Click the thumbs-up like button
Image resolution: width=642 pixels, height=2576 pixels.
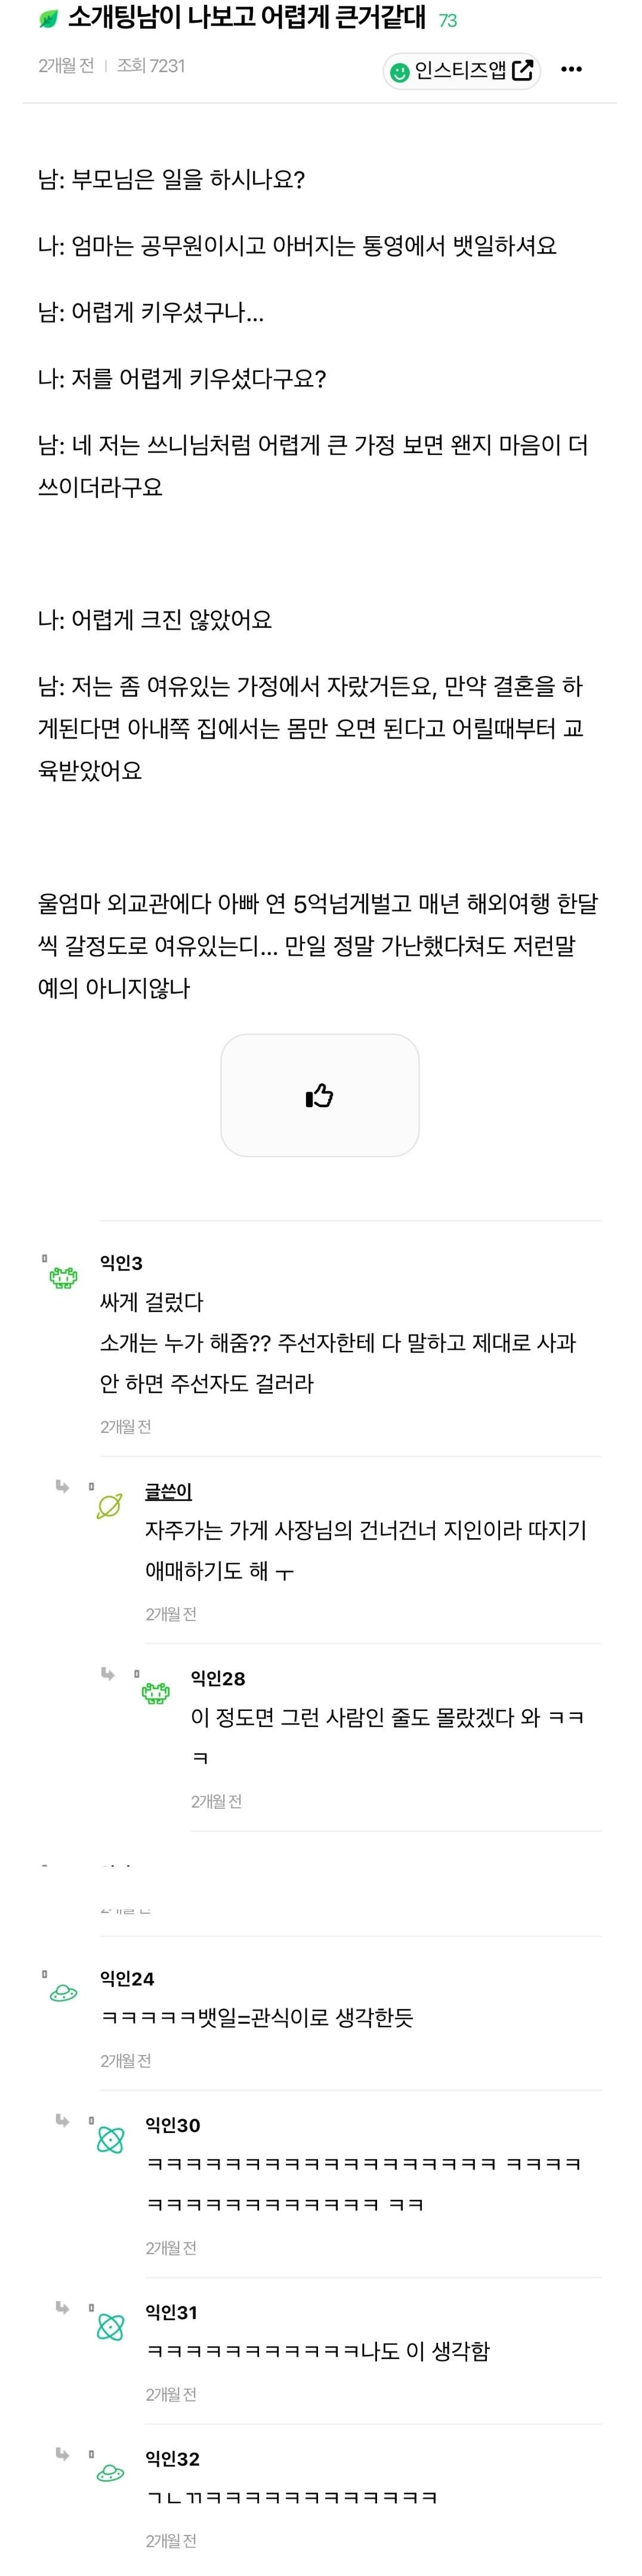[x=319, y=1096]
